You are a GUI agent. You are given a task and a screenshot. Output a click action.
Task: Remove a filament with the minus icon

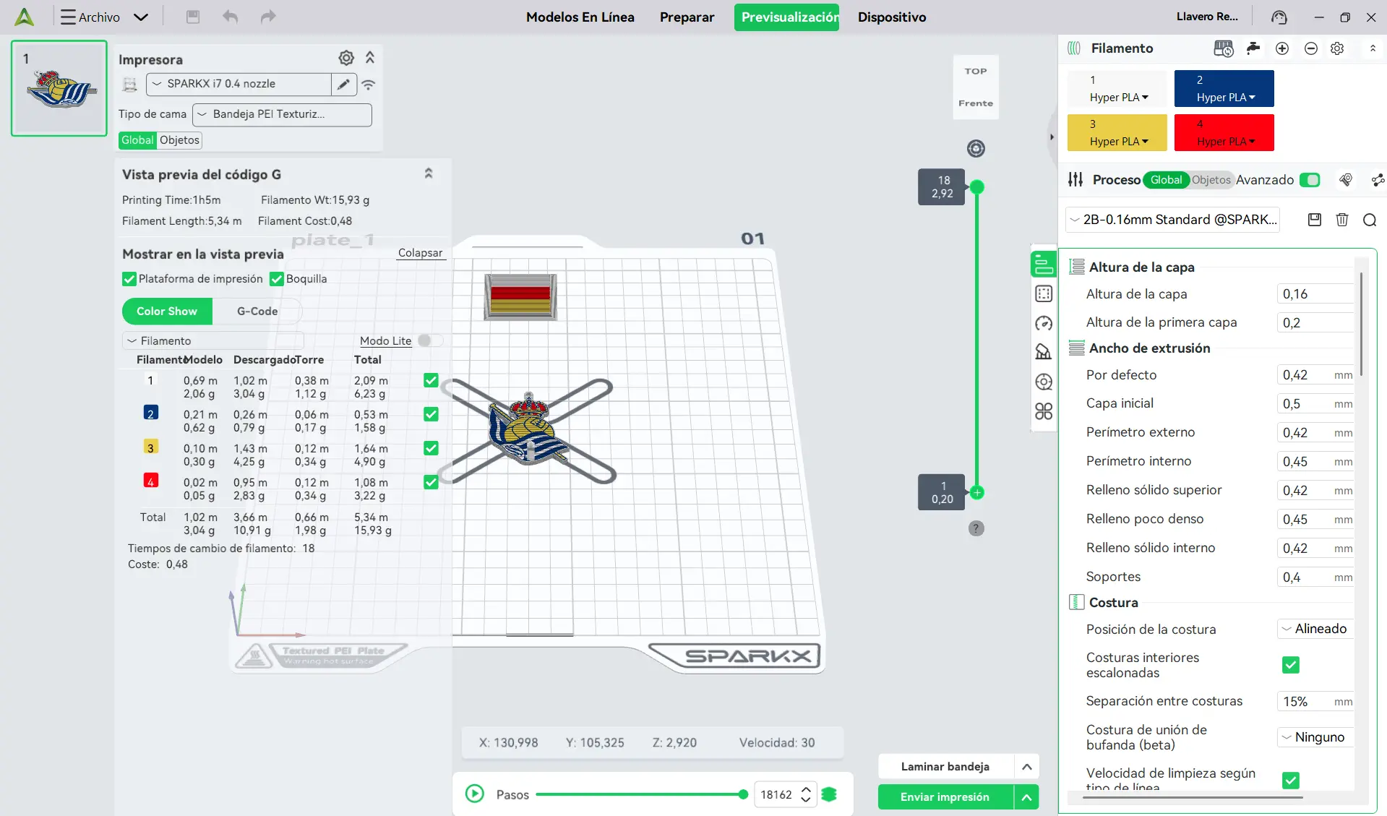1310,48
